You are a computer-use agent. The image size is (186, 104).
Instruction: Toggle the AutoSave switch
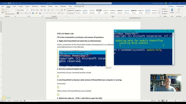point(10,3)
